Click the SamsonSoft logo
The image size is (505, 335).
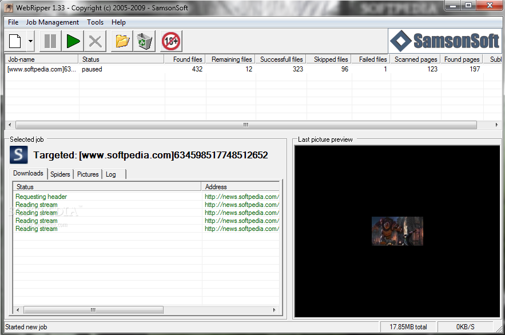tap(445, 41)
